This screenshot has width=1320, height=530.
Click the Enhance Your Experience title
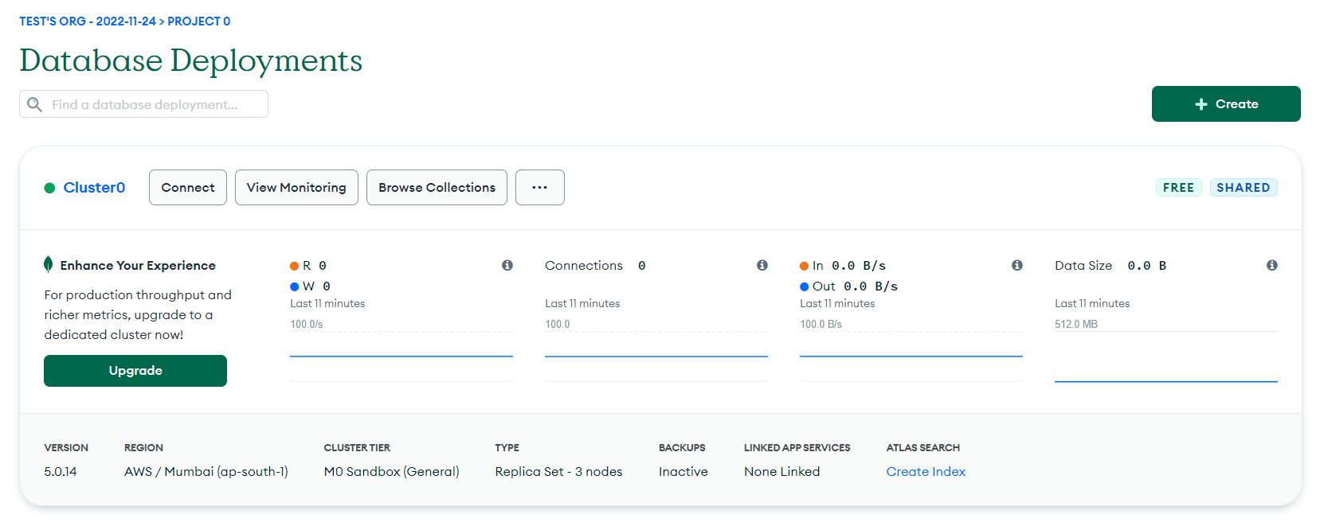pos(138,265)
